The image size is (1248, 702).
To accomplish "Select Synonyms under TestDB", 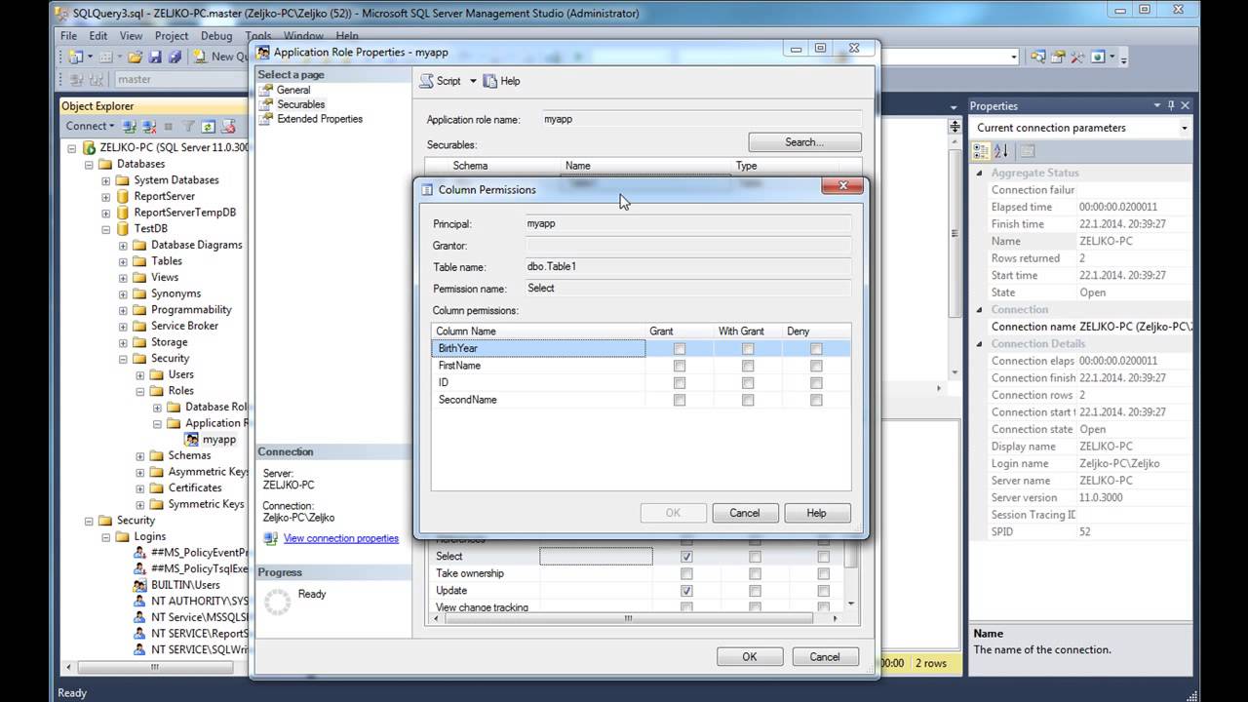I will 175,293.
